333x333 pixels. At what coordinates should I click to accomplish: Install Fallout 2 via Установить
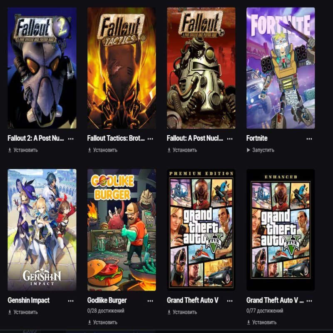[x=23, y=150]
